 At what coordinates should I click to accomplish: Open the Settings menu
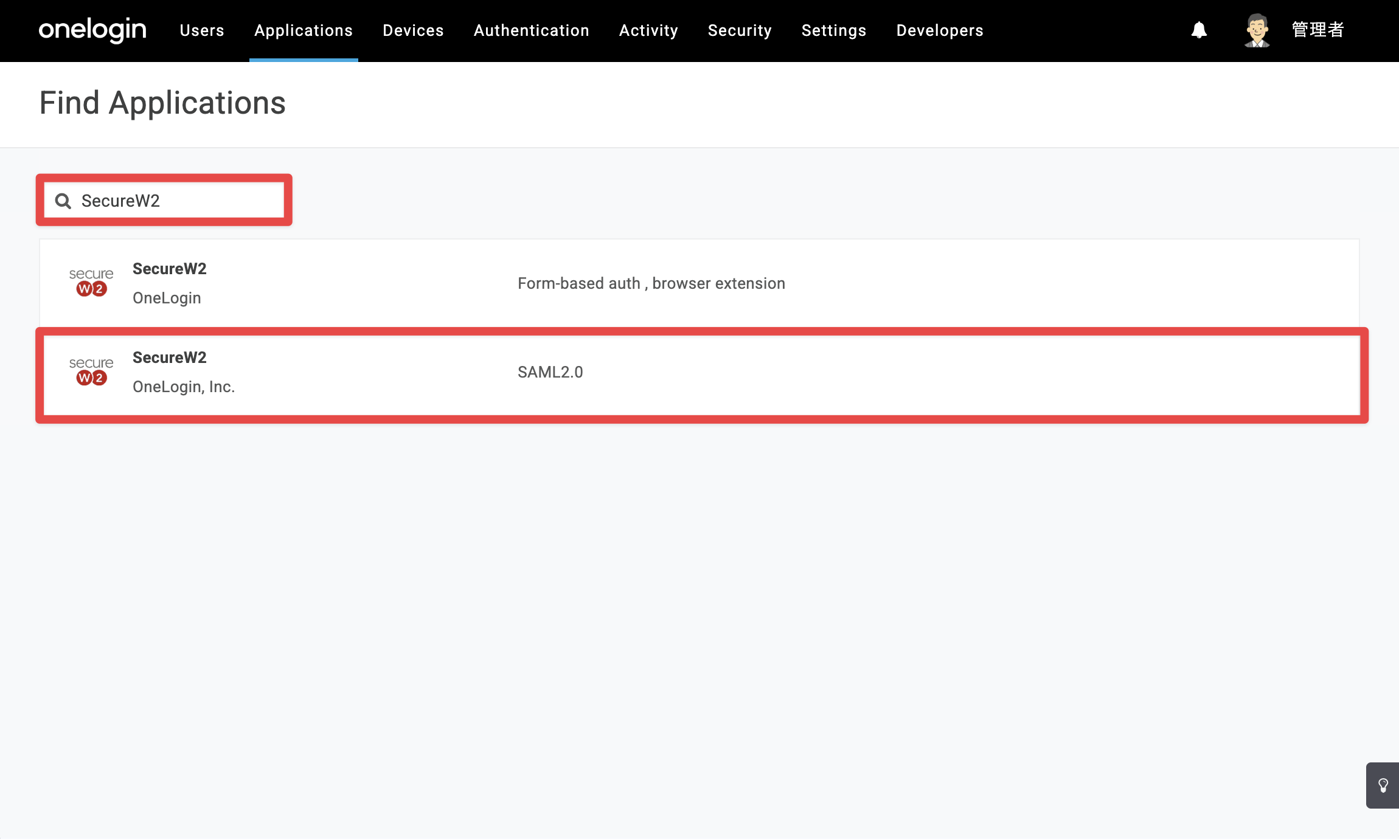click(x=834, y=30)
